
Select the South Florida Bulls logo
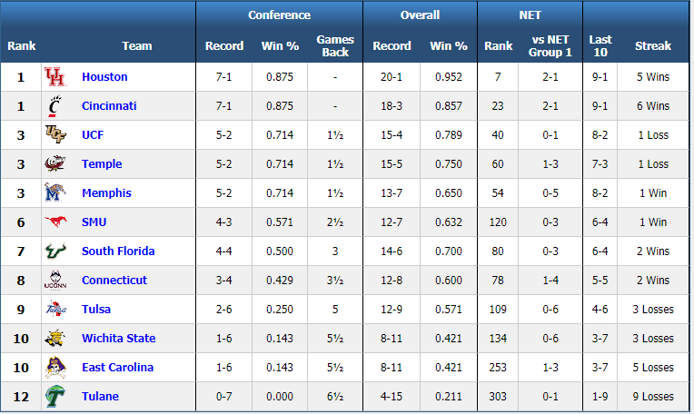pyautogui.click(x=55, y=251)
